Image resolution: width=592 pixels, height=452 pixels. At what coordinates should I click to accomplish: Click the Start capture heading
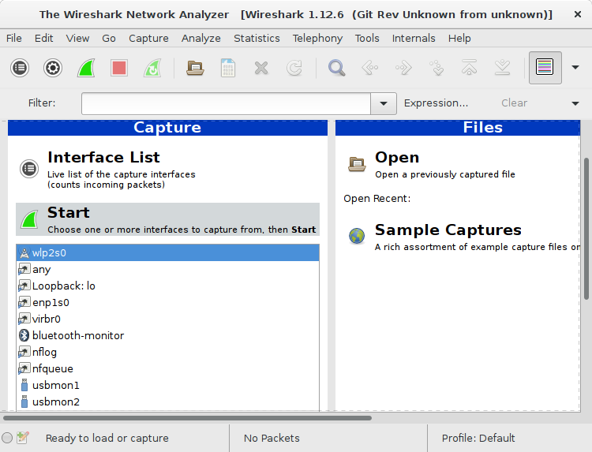click(69, 212)
